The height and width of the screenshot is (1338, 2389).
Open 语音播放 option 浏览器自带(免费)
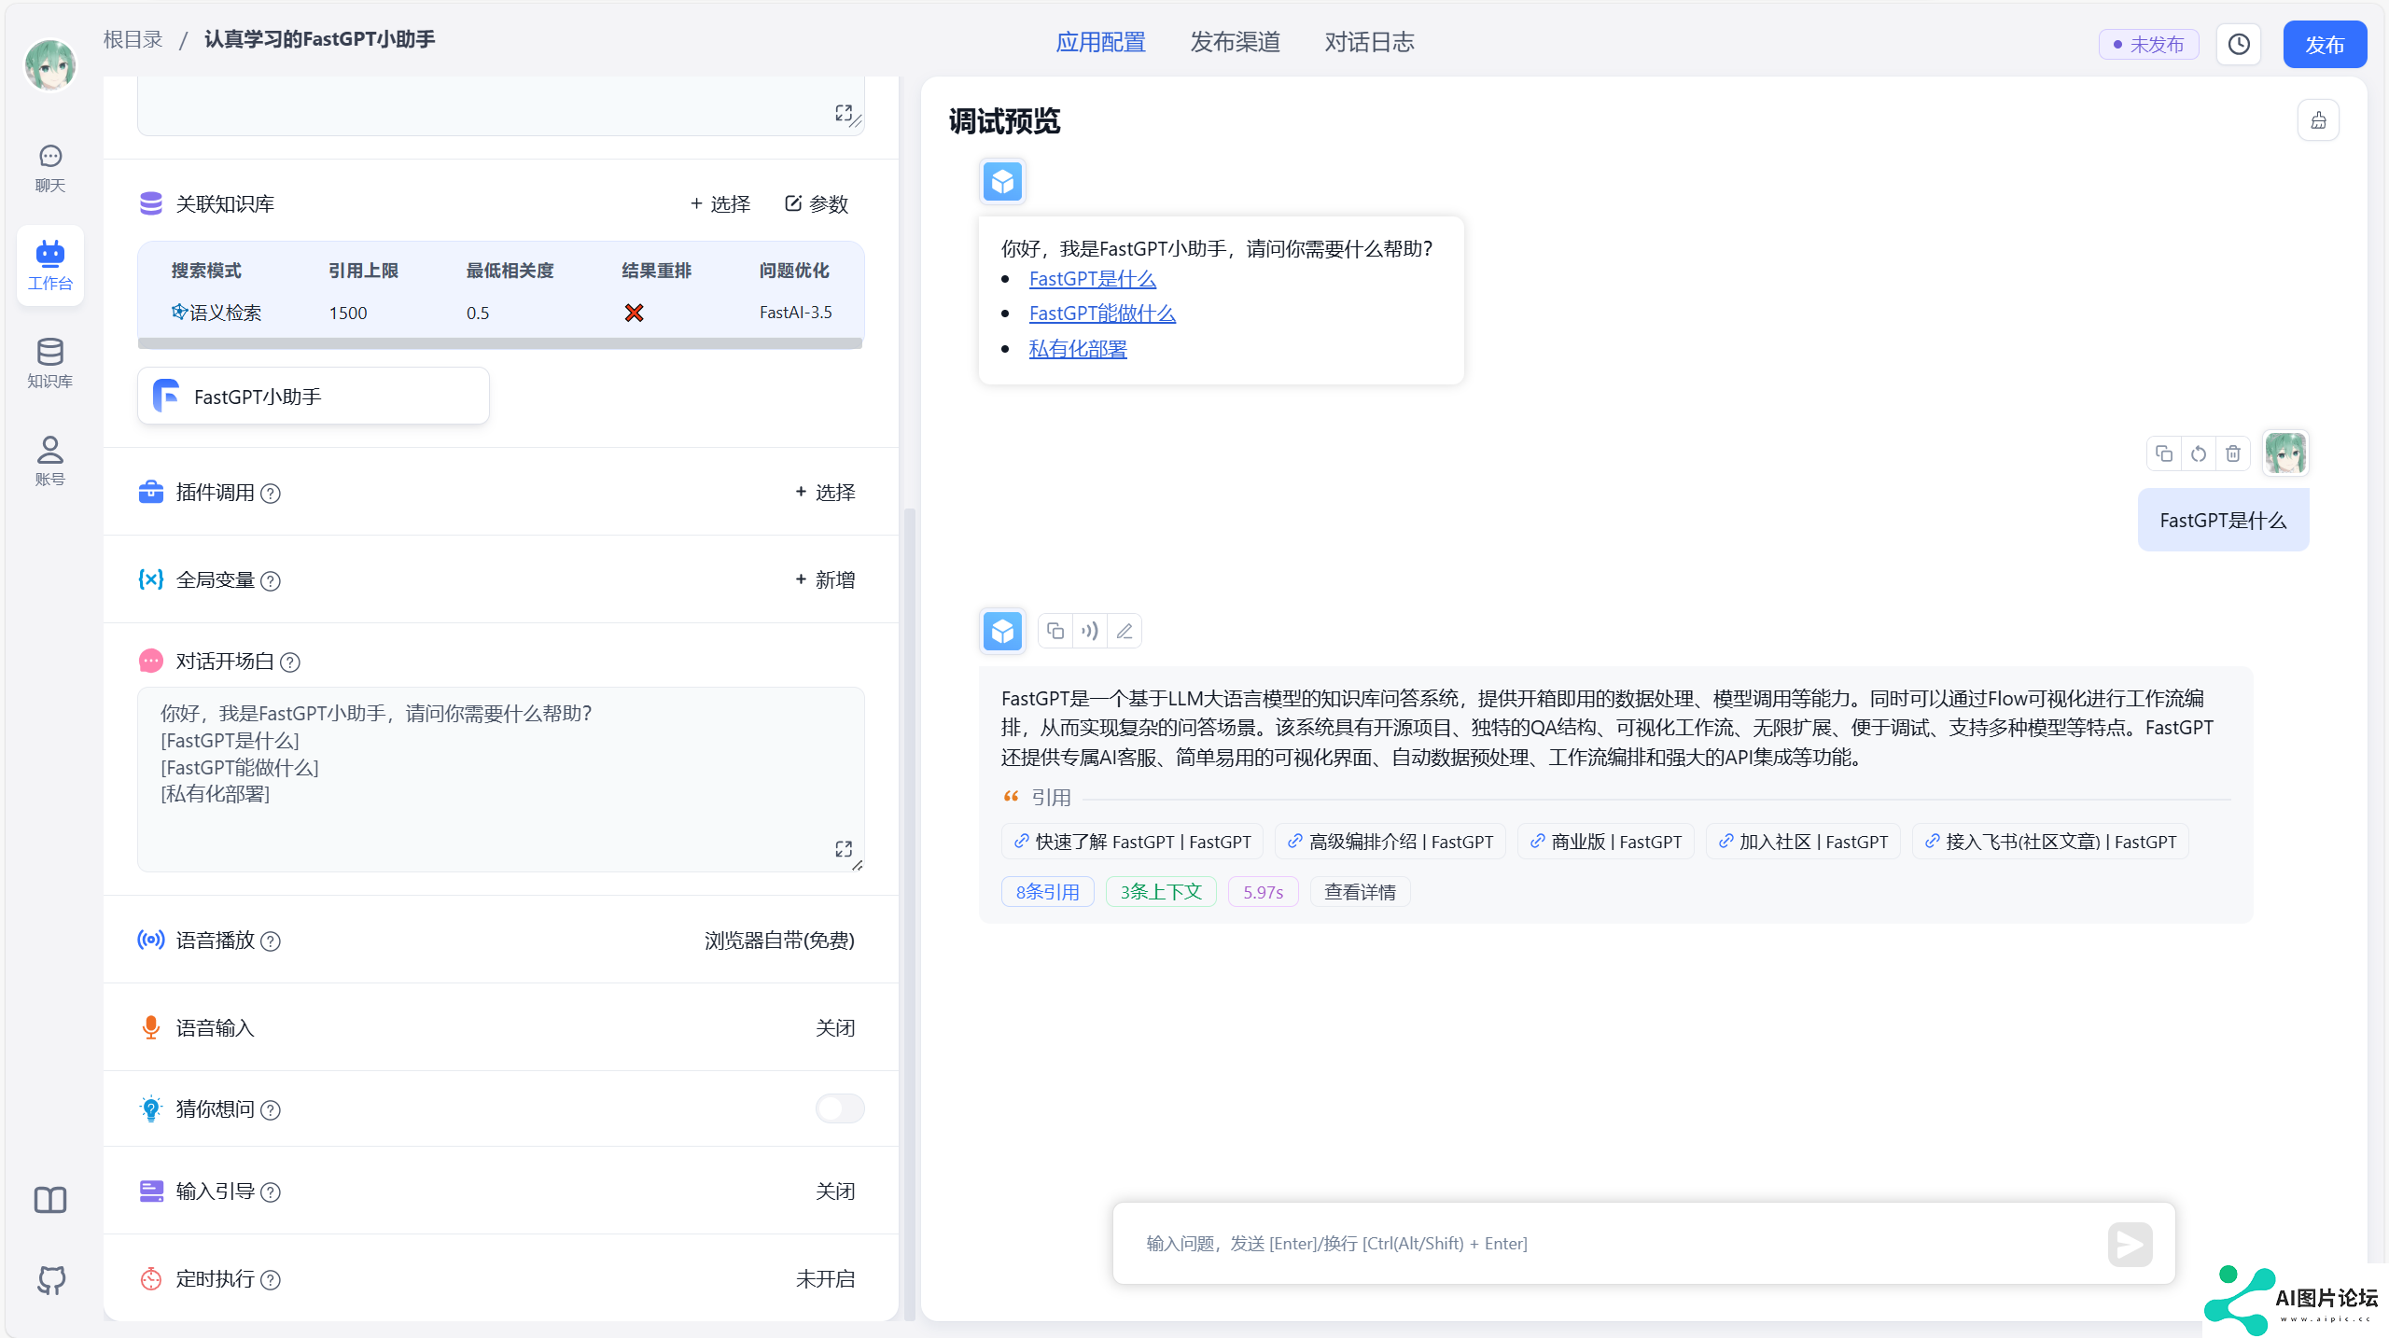click(779, 941)
